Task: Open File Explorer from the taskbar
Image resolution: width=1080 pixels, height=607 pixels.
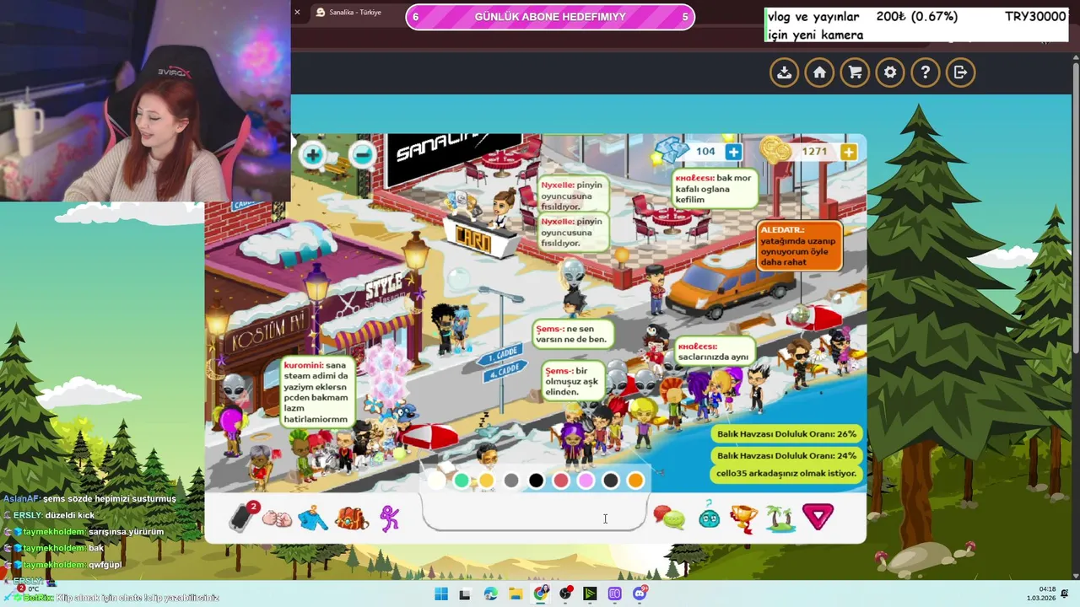Action: [x=516, y=594]
